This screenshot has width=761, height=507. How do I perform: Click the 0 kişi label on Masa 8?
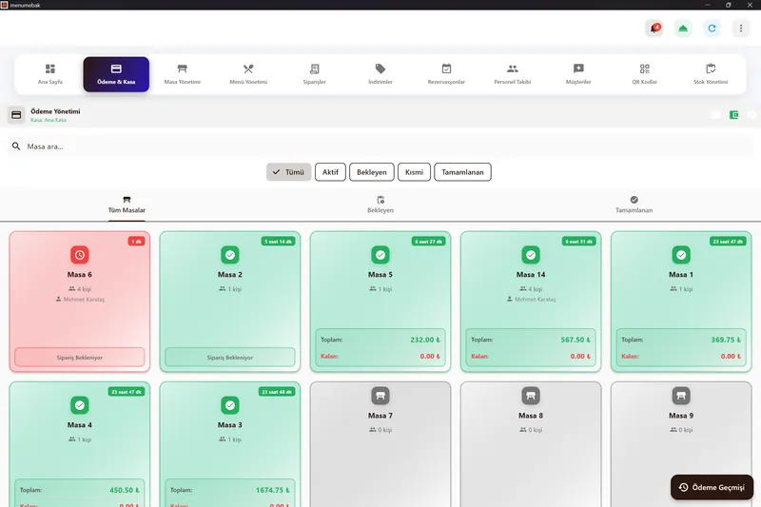pos(536,430)
